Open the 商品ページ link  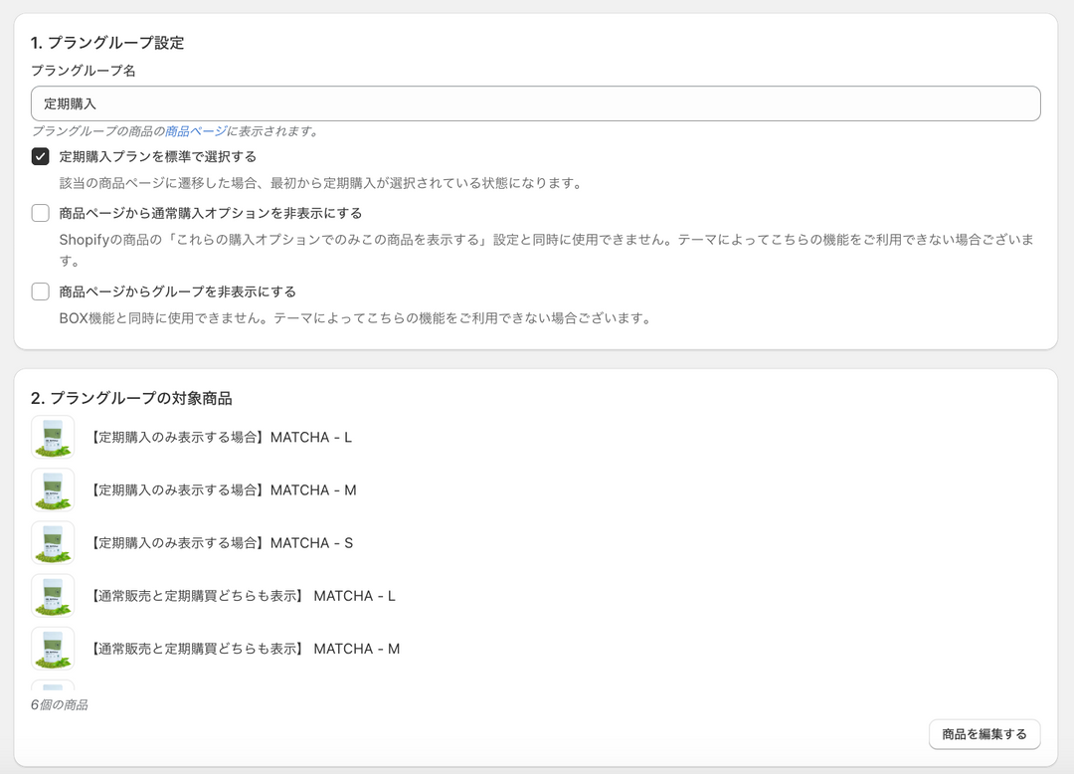[196, 131]
